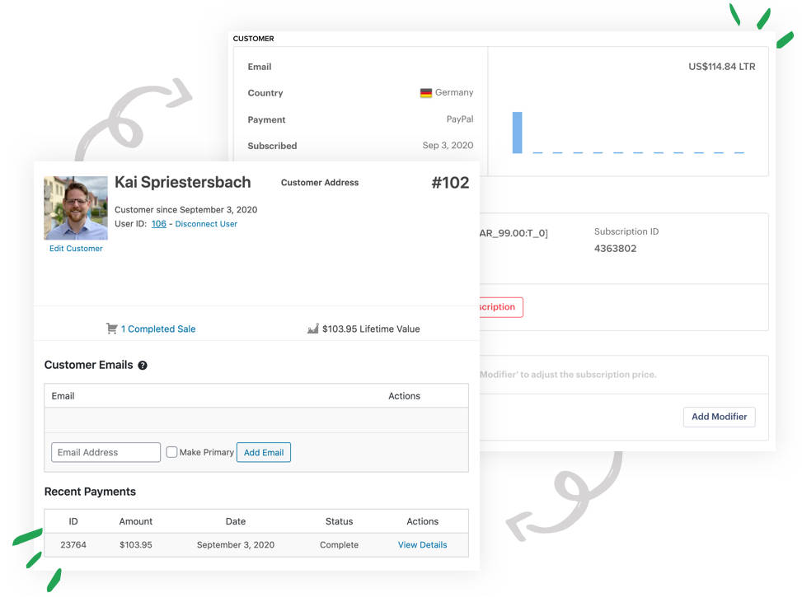The height and width of the screenshot is (597, 802).
Task: Click the PayPal payment value
Action: pos(460,119)
